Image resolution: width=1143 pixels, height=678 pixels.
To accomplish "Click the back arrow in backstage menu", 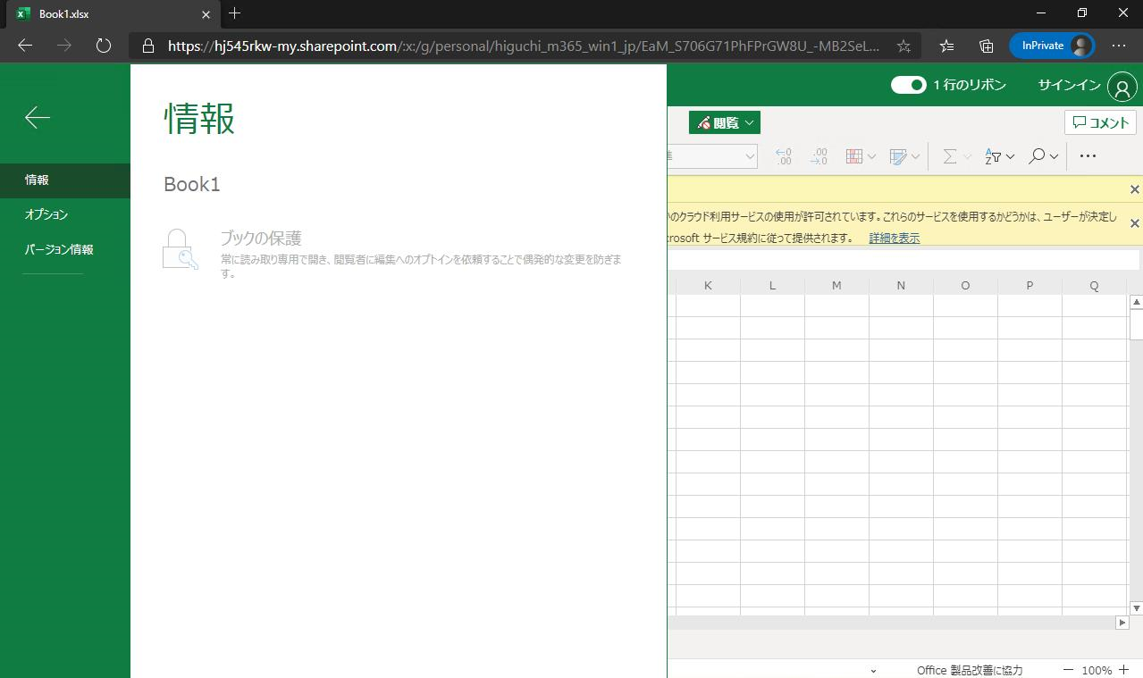I will coord(38,117).
